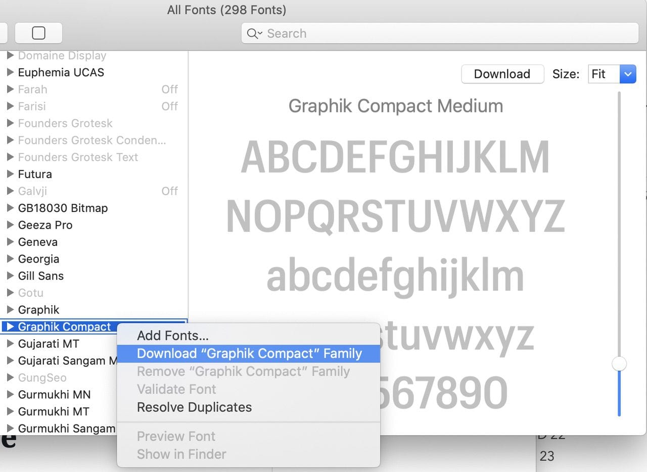This screenshot has height=472, width=647.
Task: Choose Resolve Duplicates menu entry
Action: (x=194, y=407)
